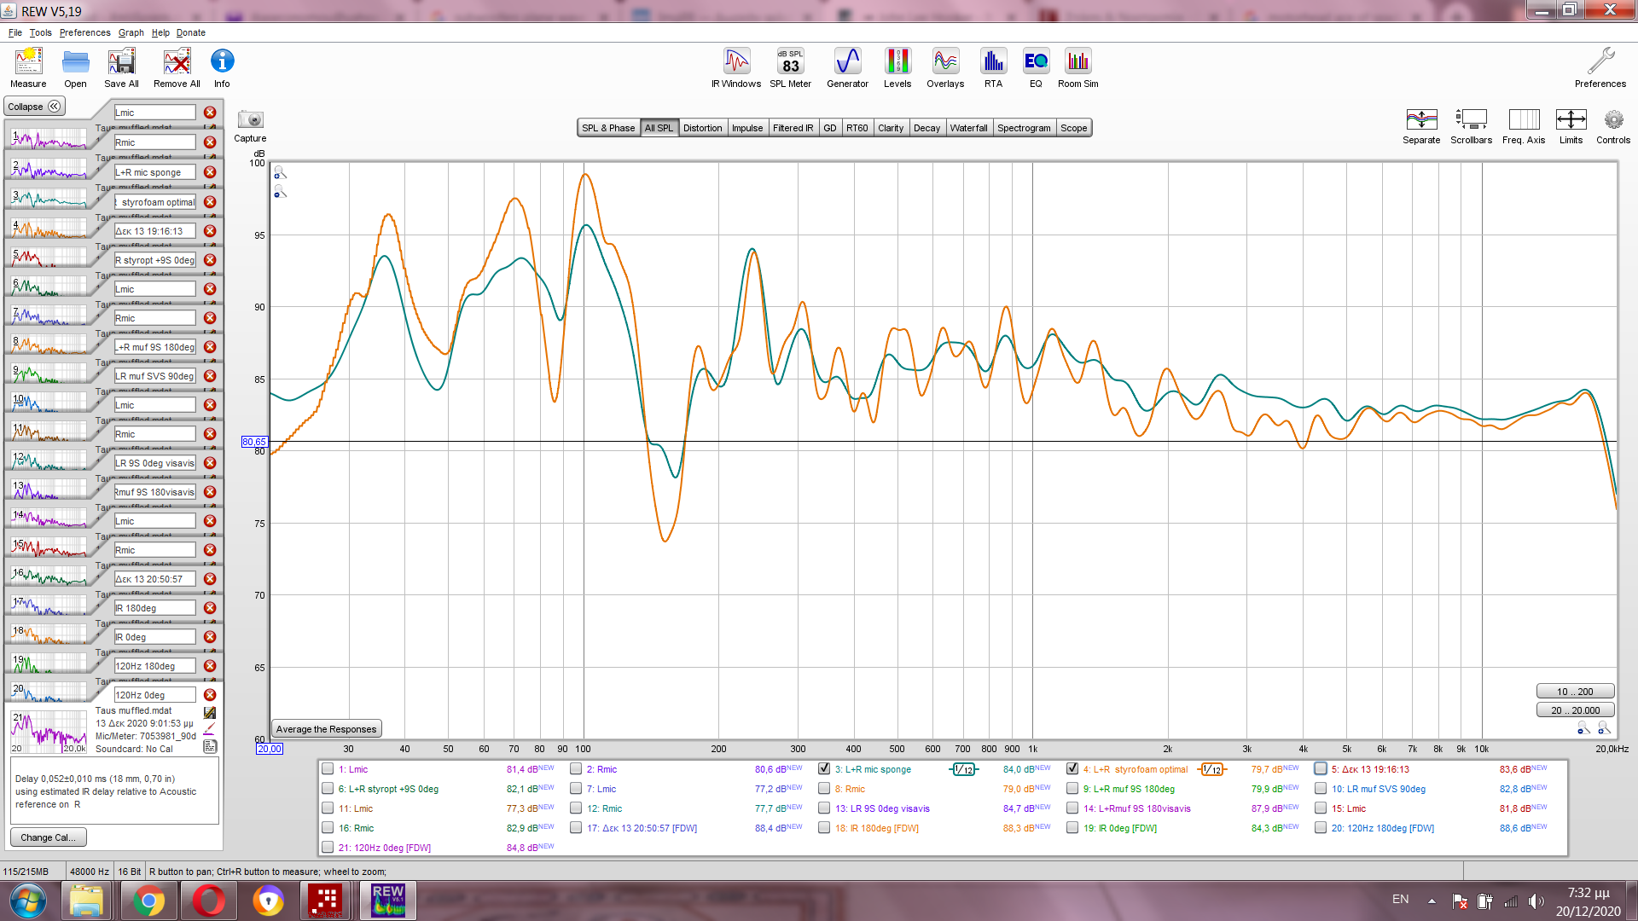
Task: Uncheck trace '3: L+R mic sponge'
Action: tap(824, 768)
